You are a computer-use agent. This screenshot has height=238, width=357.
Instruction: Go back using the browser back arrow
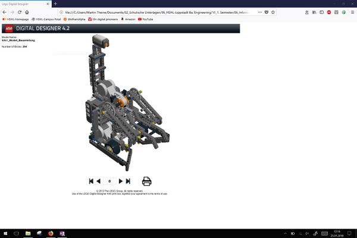[x=4, y=12]
